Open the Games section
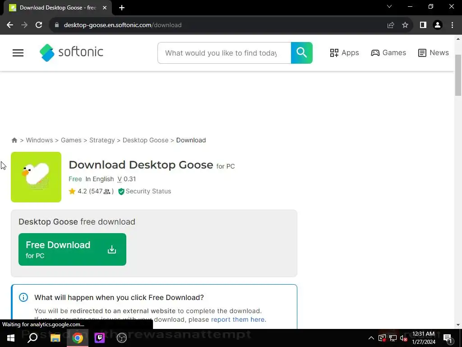The width and height of the screenshot is (462, 347). (388, 53)
